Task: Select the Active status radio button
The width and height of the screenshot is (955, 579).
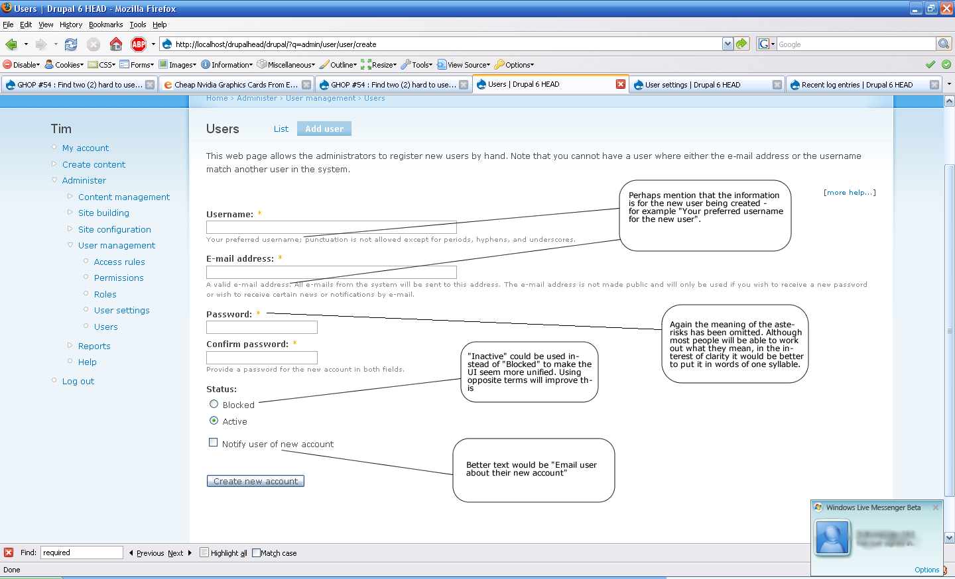Action: pos(214,421)
